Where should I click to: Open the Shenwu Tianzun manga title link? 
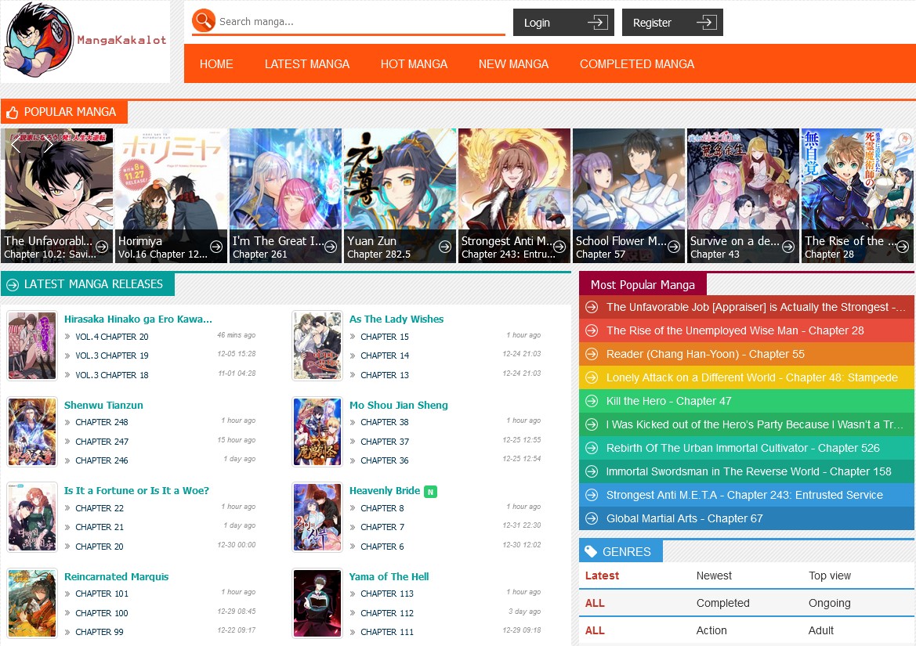click(x=103, y=405)
